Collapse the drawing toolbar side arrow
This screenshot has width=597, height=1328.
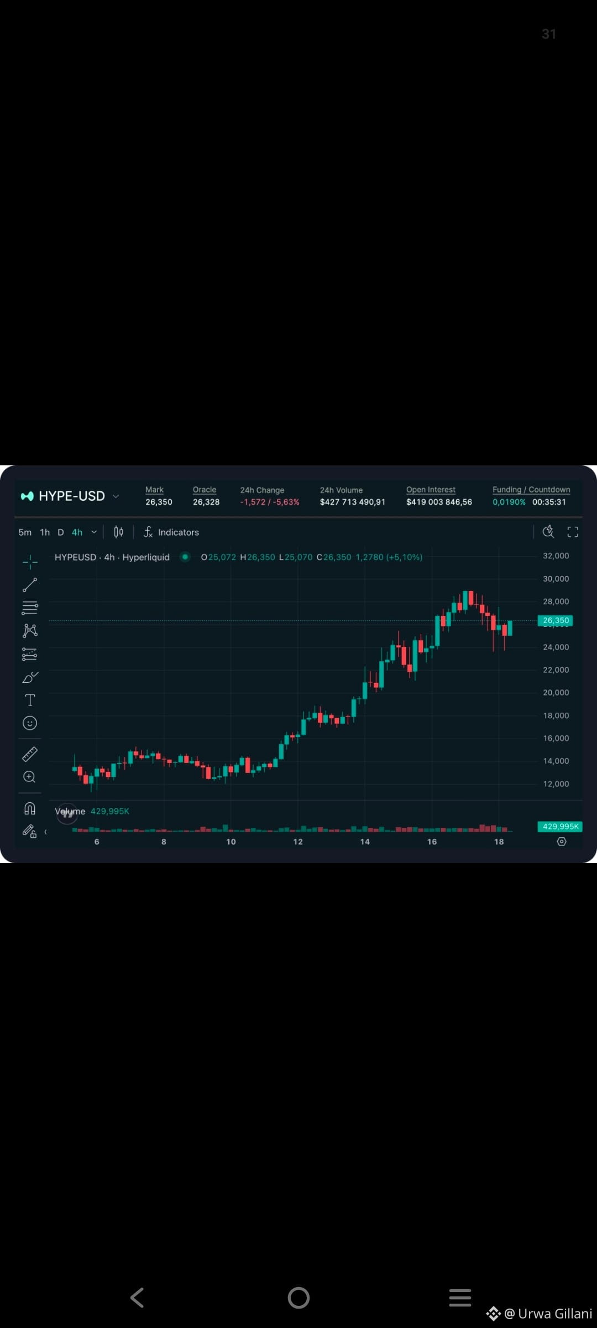tap(45, 832)
